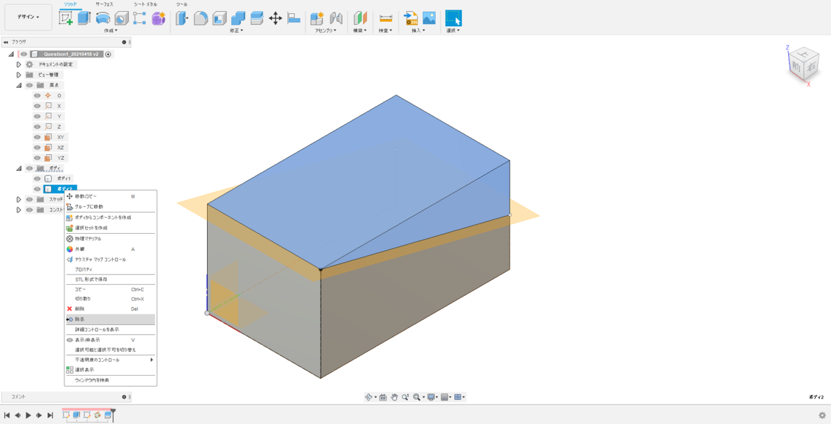Click the Insert SVG icon

[x=411, y=19]
